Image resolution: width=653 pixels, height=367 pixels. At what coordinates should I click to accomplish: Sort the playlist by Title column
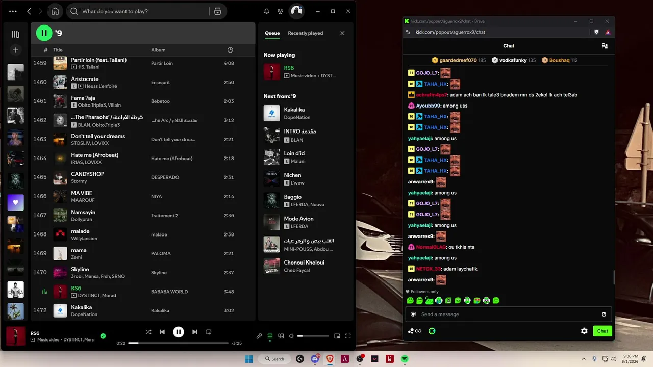pyautogui.click(x=58, y=50)
